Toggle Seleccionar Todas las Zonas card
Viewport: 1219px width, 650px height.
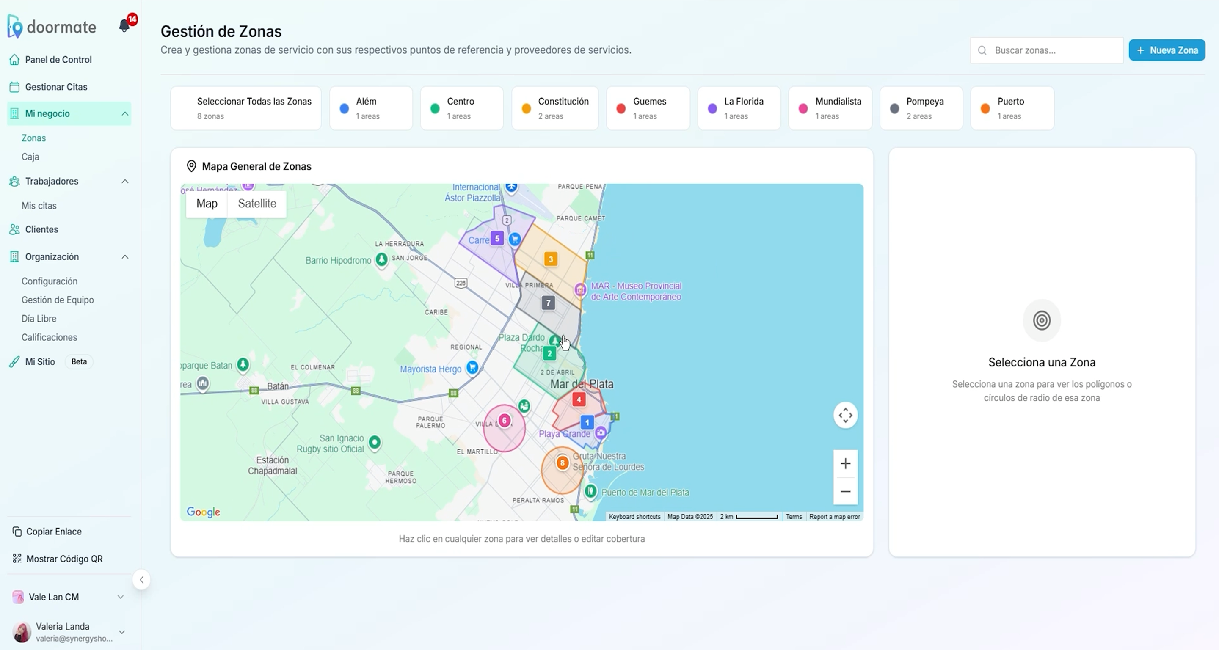click(x=245, y=108)
